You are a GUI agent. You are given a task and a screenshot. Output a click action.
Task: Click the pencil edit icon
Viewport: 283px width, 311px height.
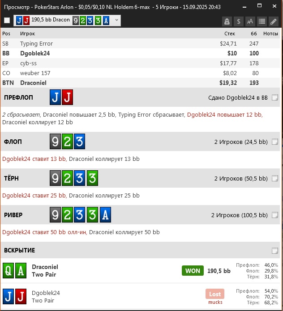tap(274, 21)
